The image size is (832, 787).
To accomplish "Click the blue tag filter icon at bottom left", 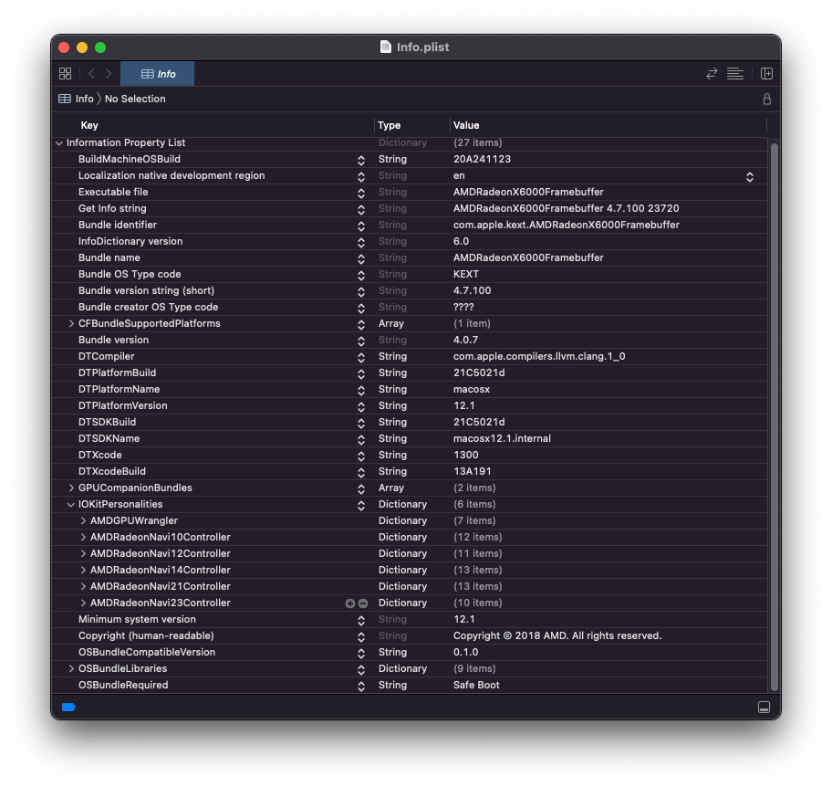I will point(68,708).
